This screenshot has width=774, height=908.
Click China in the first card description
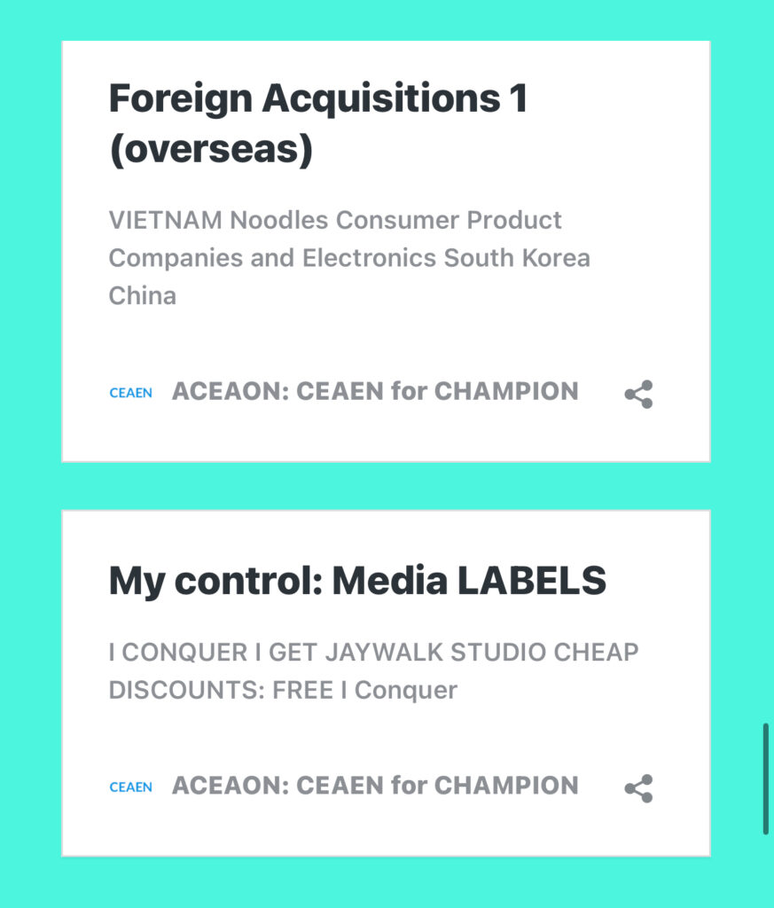coord(143,296)
